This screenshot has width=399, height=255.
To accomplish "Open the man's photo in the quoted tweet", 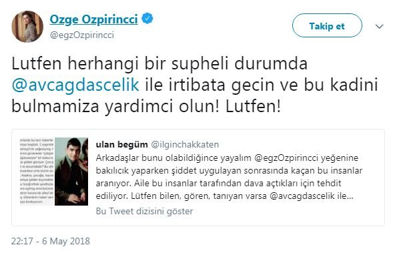I will [x=71, y=172].
